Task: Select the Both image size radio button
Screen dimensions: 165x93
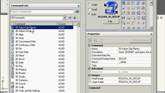Action: pos(89,14)
